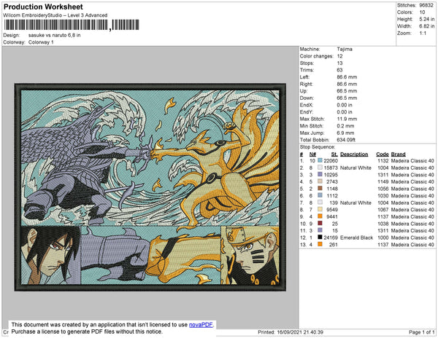Select the white swatch in stop row 2

(x=320, y=168)
